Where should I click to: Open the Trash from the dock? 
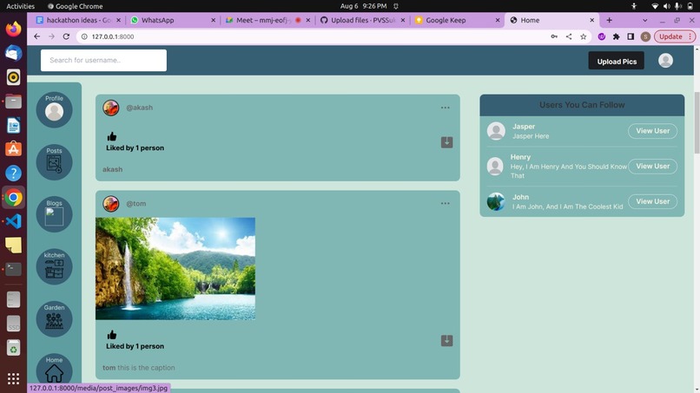tap(13, 348)
